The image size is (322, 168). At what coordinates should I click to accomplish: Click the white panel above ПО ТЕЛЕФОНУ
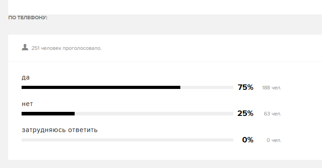pos(165,7)
